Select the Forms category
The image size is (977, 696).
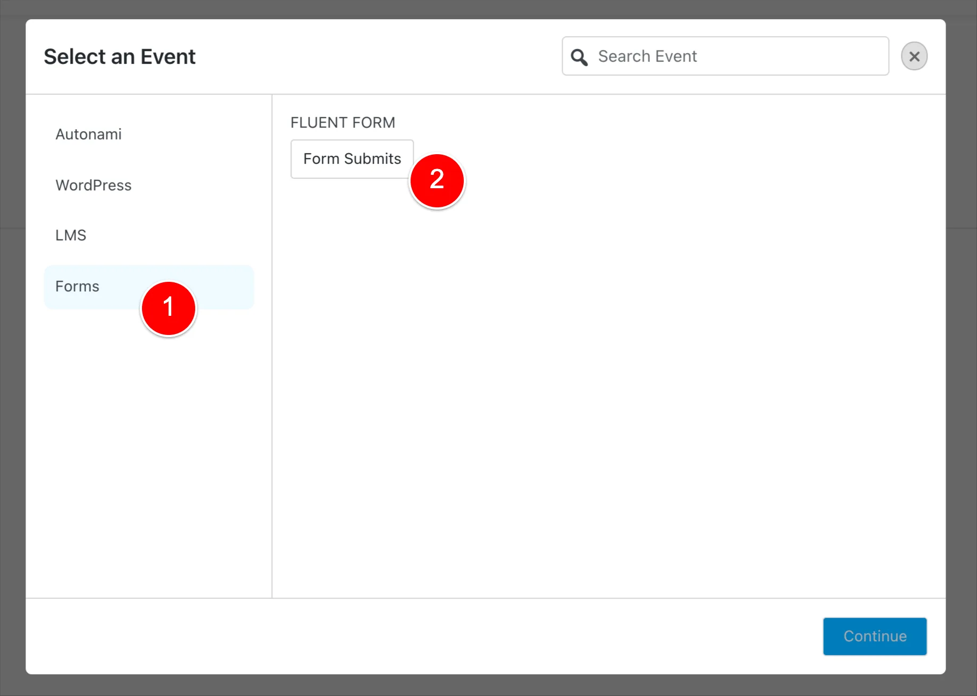[x=149, y=287]
